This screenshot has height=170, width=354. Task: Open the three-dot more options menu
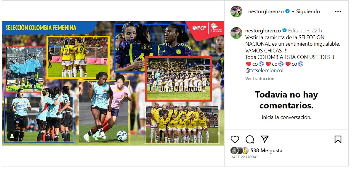[x=338, y=12]
